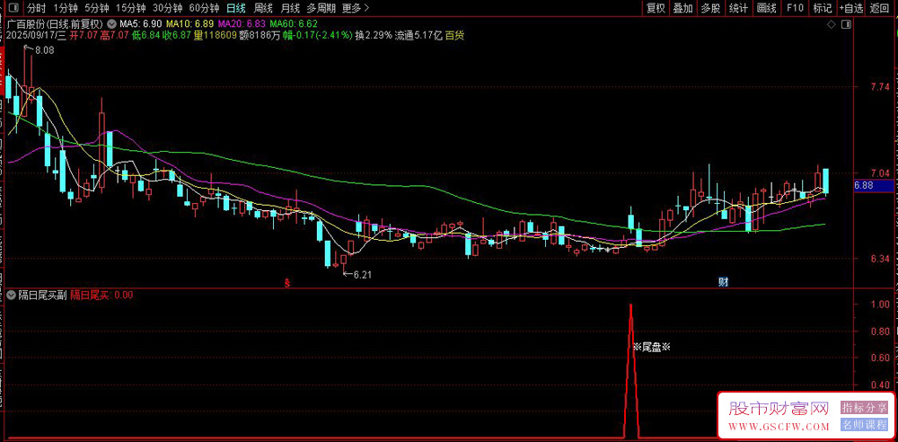Select the 5分钟 period tab

pyautogui.click(x=96, y=8)
